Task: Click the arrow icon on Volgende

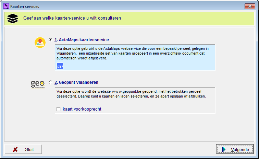Action: [224, 149]
